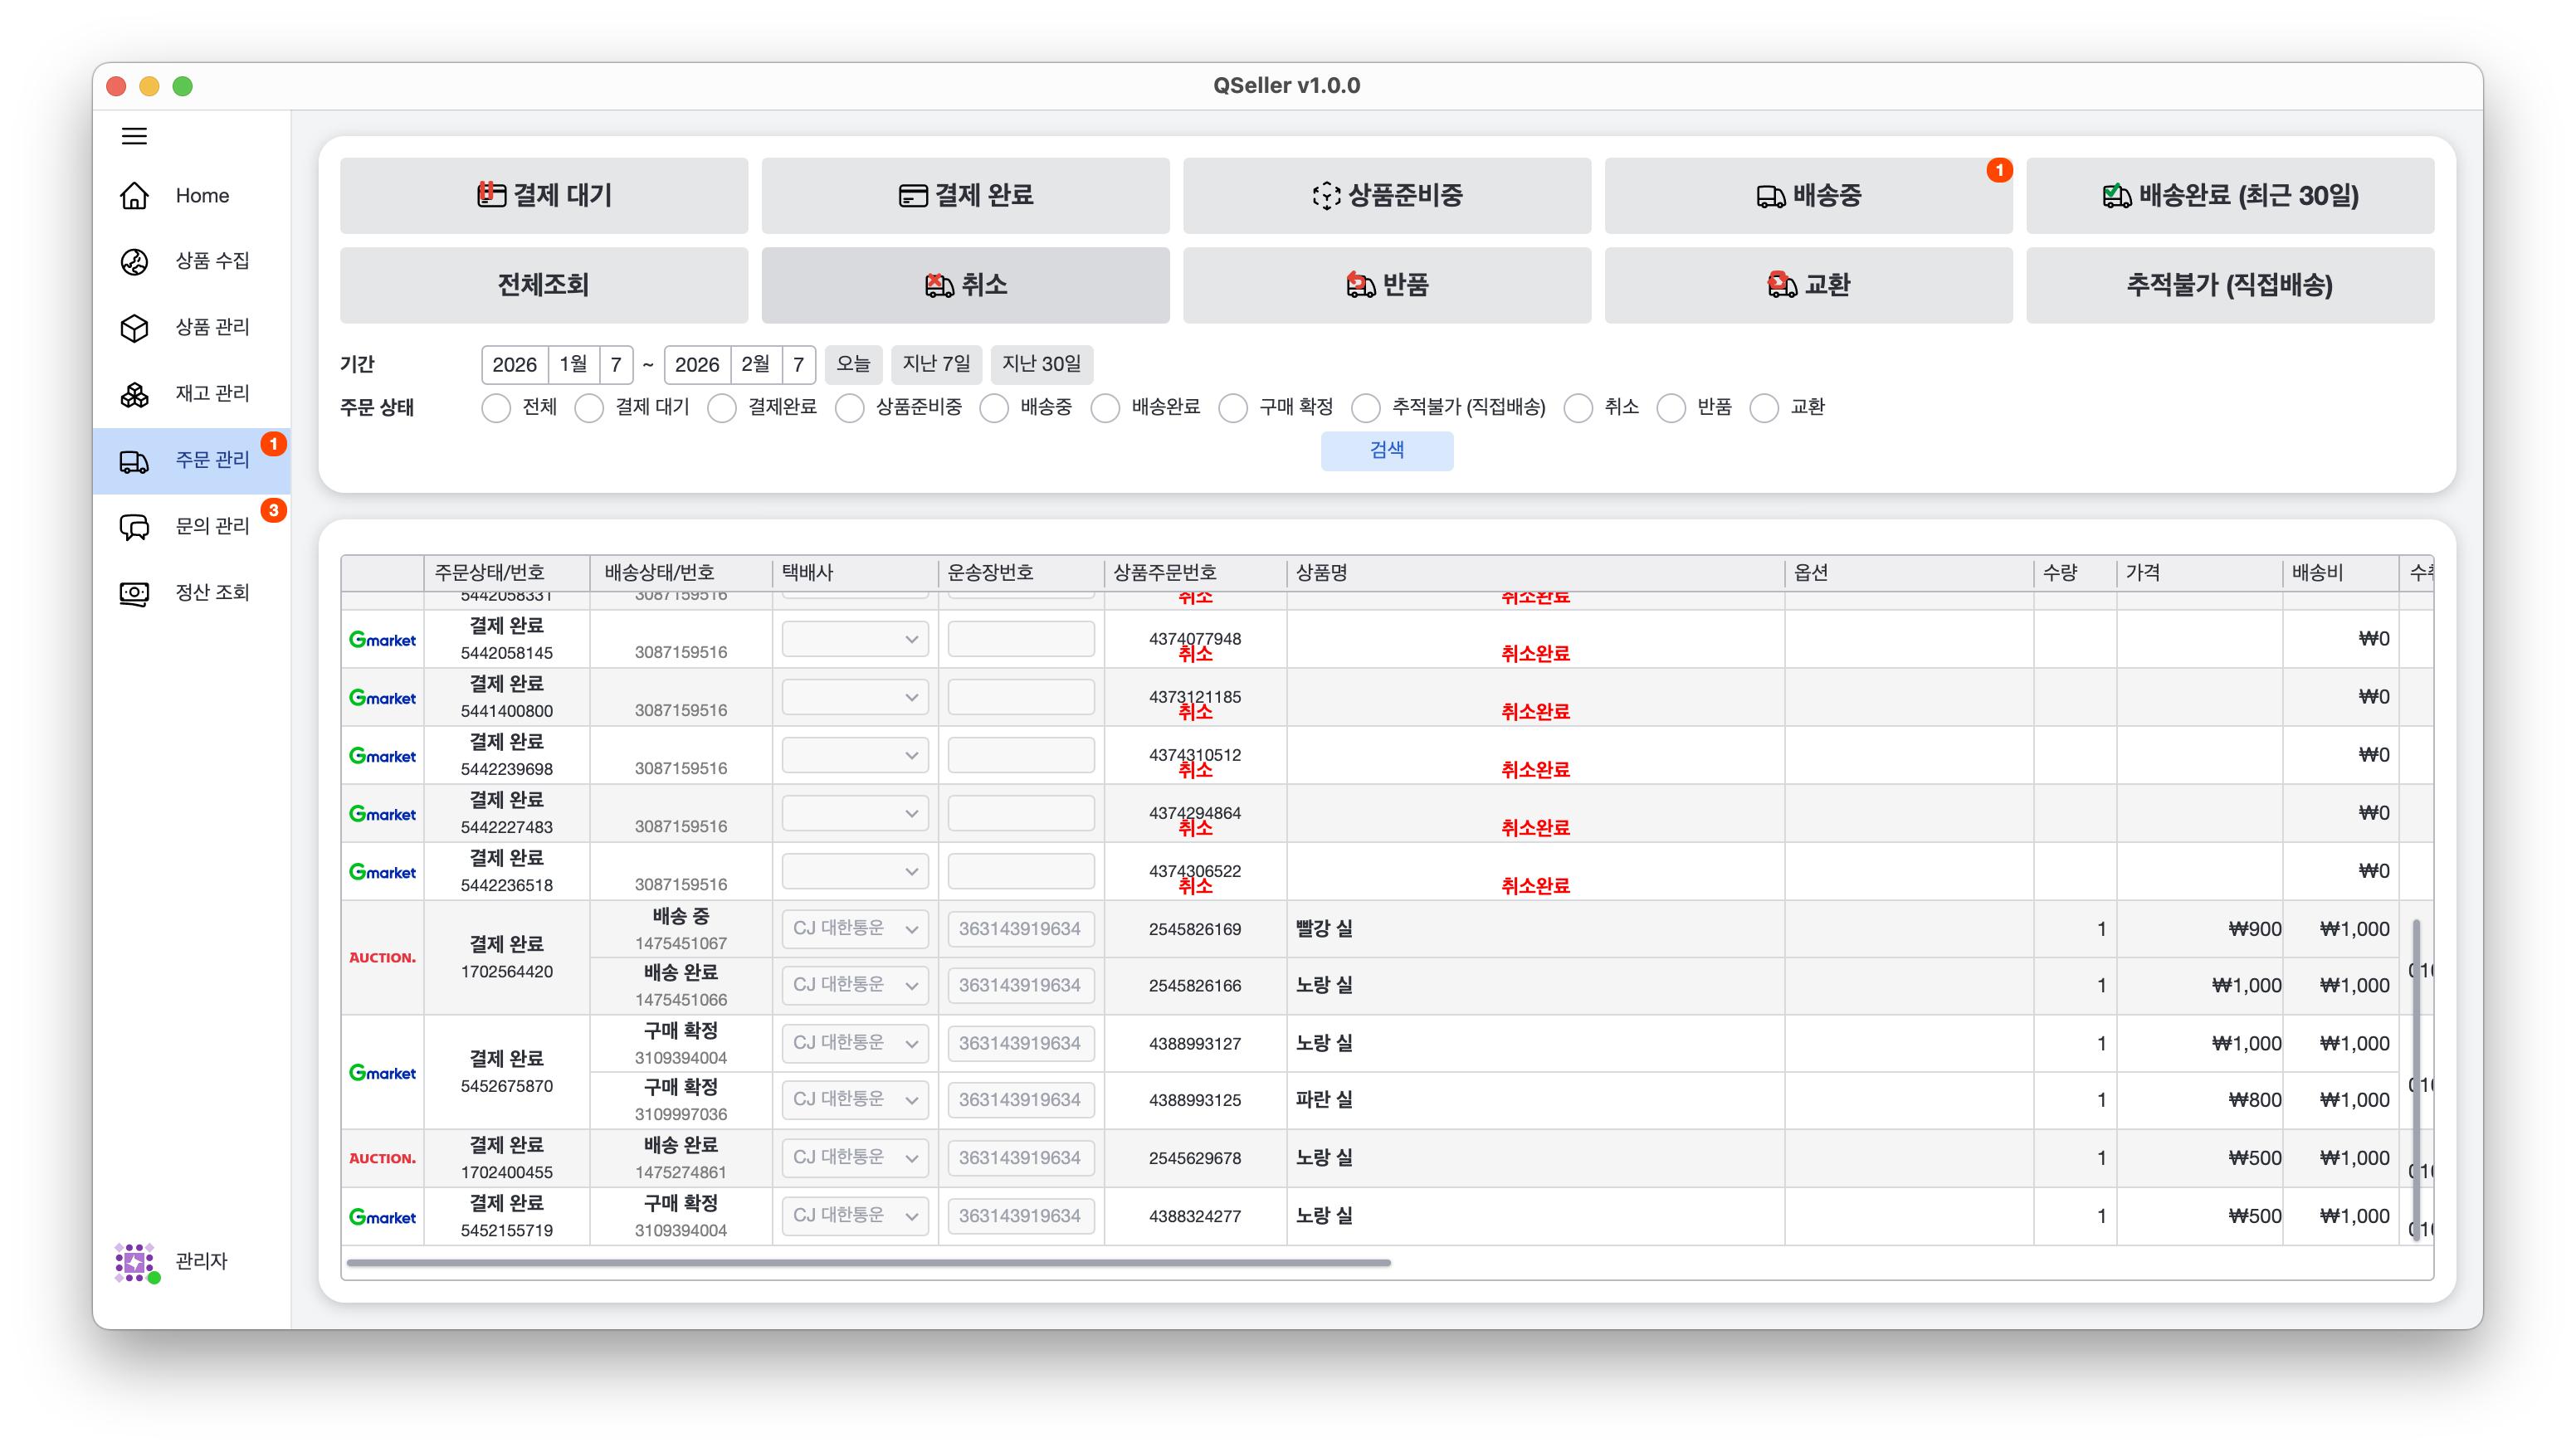Open the 배송완료 (최근 30일) tab

pos(2230,195)
